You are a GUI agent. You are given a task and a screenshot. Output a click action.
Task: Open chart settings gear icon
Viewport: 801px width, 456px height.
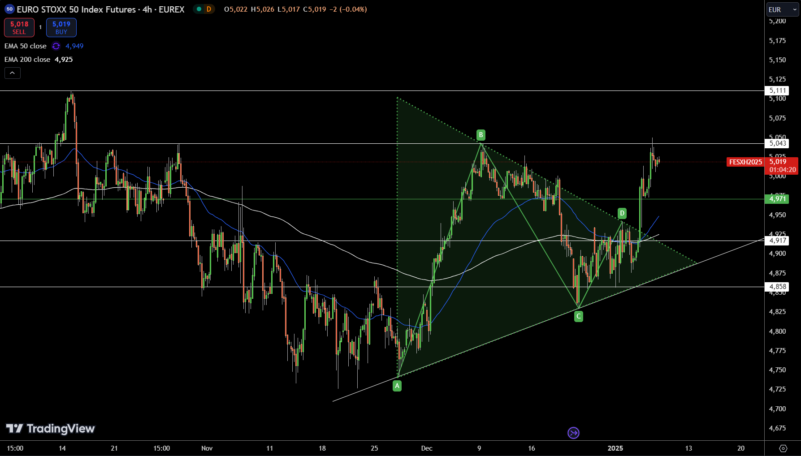[x=783, y=448]
